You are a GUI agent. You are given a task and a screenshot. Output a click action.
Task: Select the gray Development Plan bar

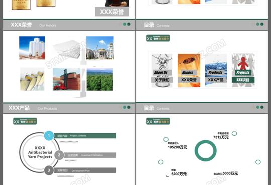click(85, 170)
